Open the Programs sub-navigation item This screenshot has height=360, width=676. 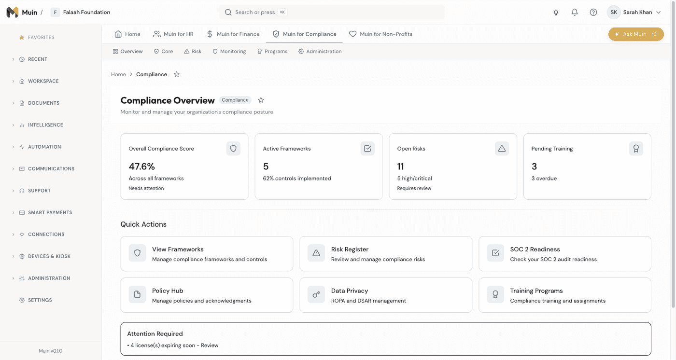coord(272,51)
